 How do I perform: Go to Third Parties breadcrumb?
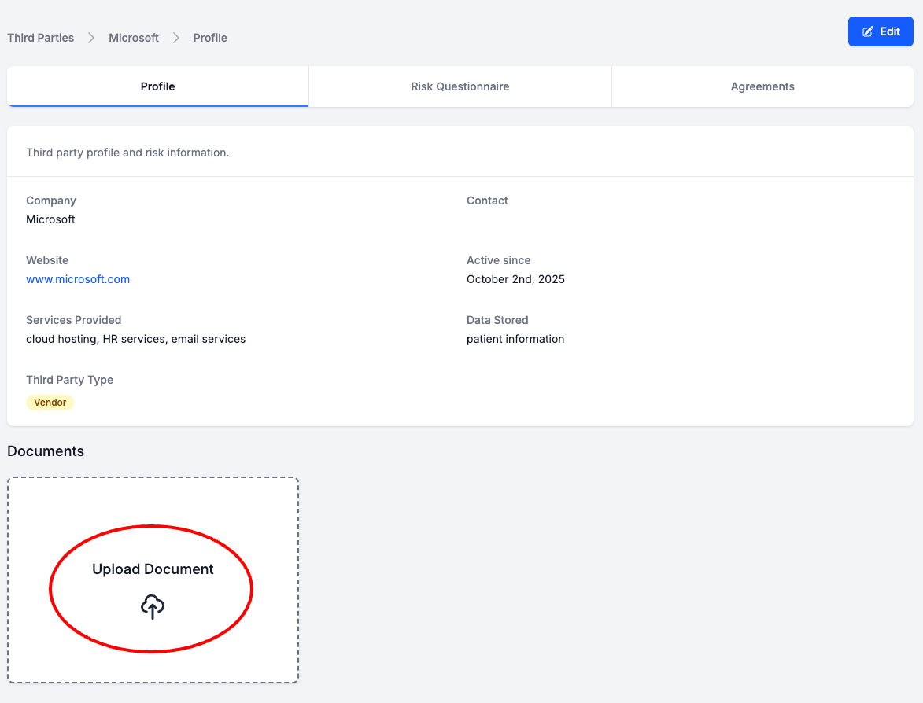tap(41, 38)
